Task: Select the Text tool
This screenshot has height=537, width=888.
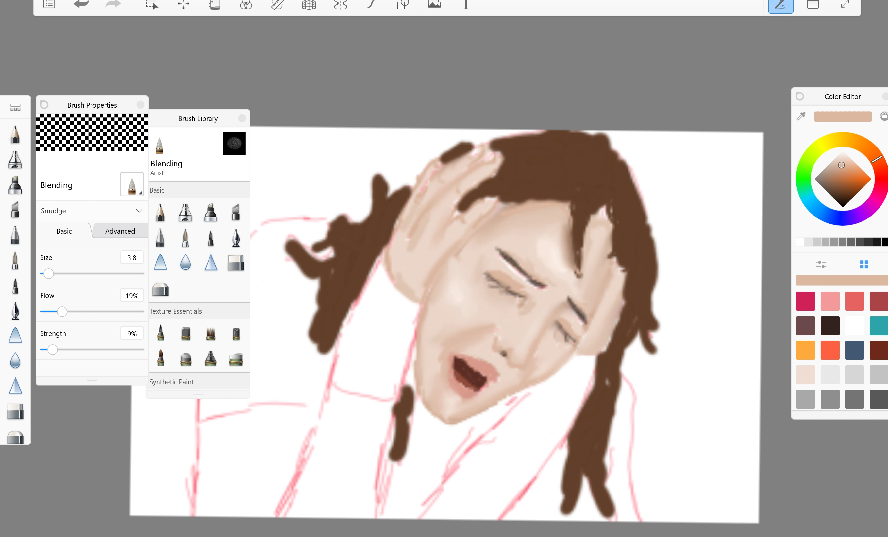Action: [466, 5]
